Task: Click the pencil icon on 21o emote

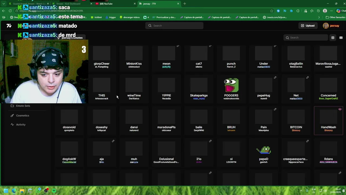Action: click(x=210, y=141)
